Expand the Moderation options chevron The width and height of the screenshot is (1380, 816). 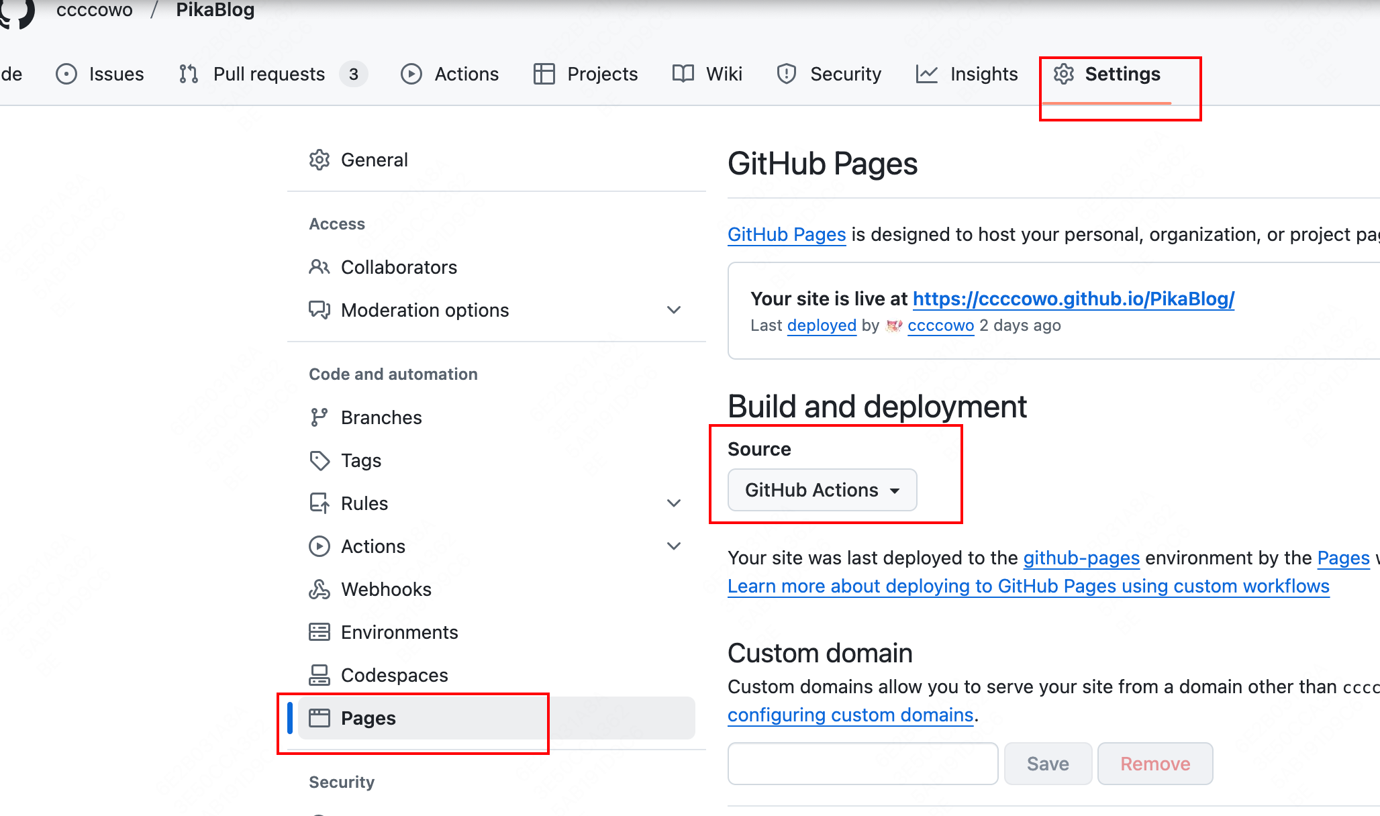click(x=674, y=310)
